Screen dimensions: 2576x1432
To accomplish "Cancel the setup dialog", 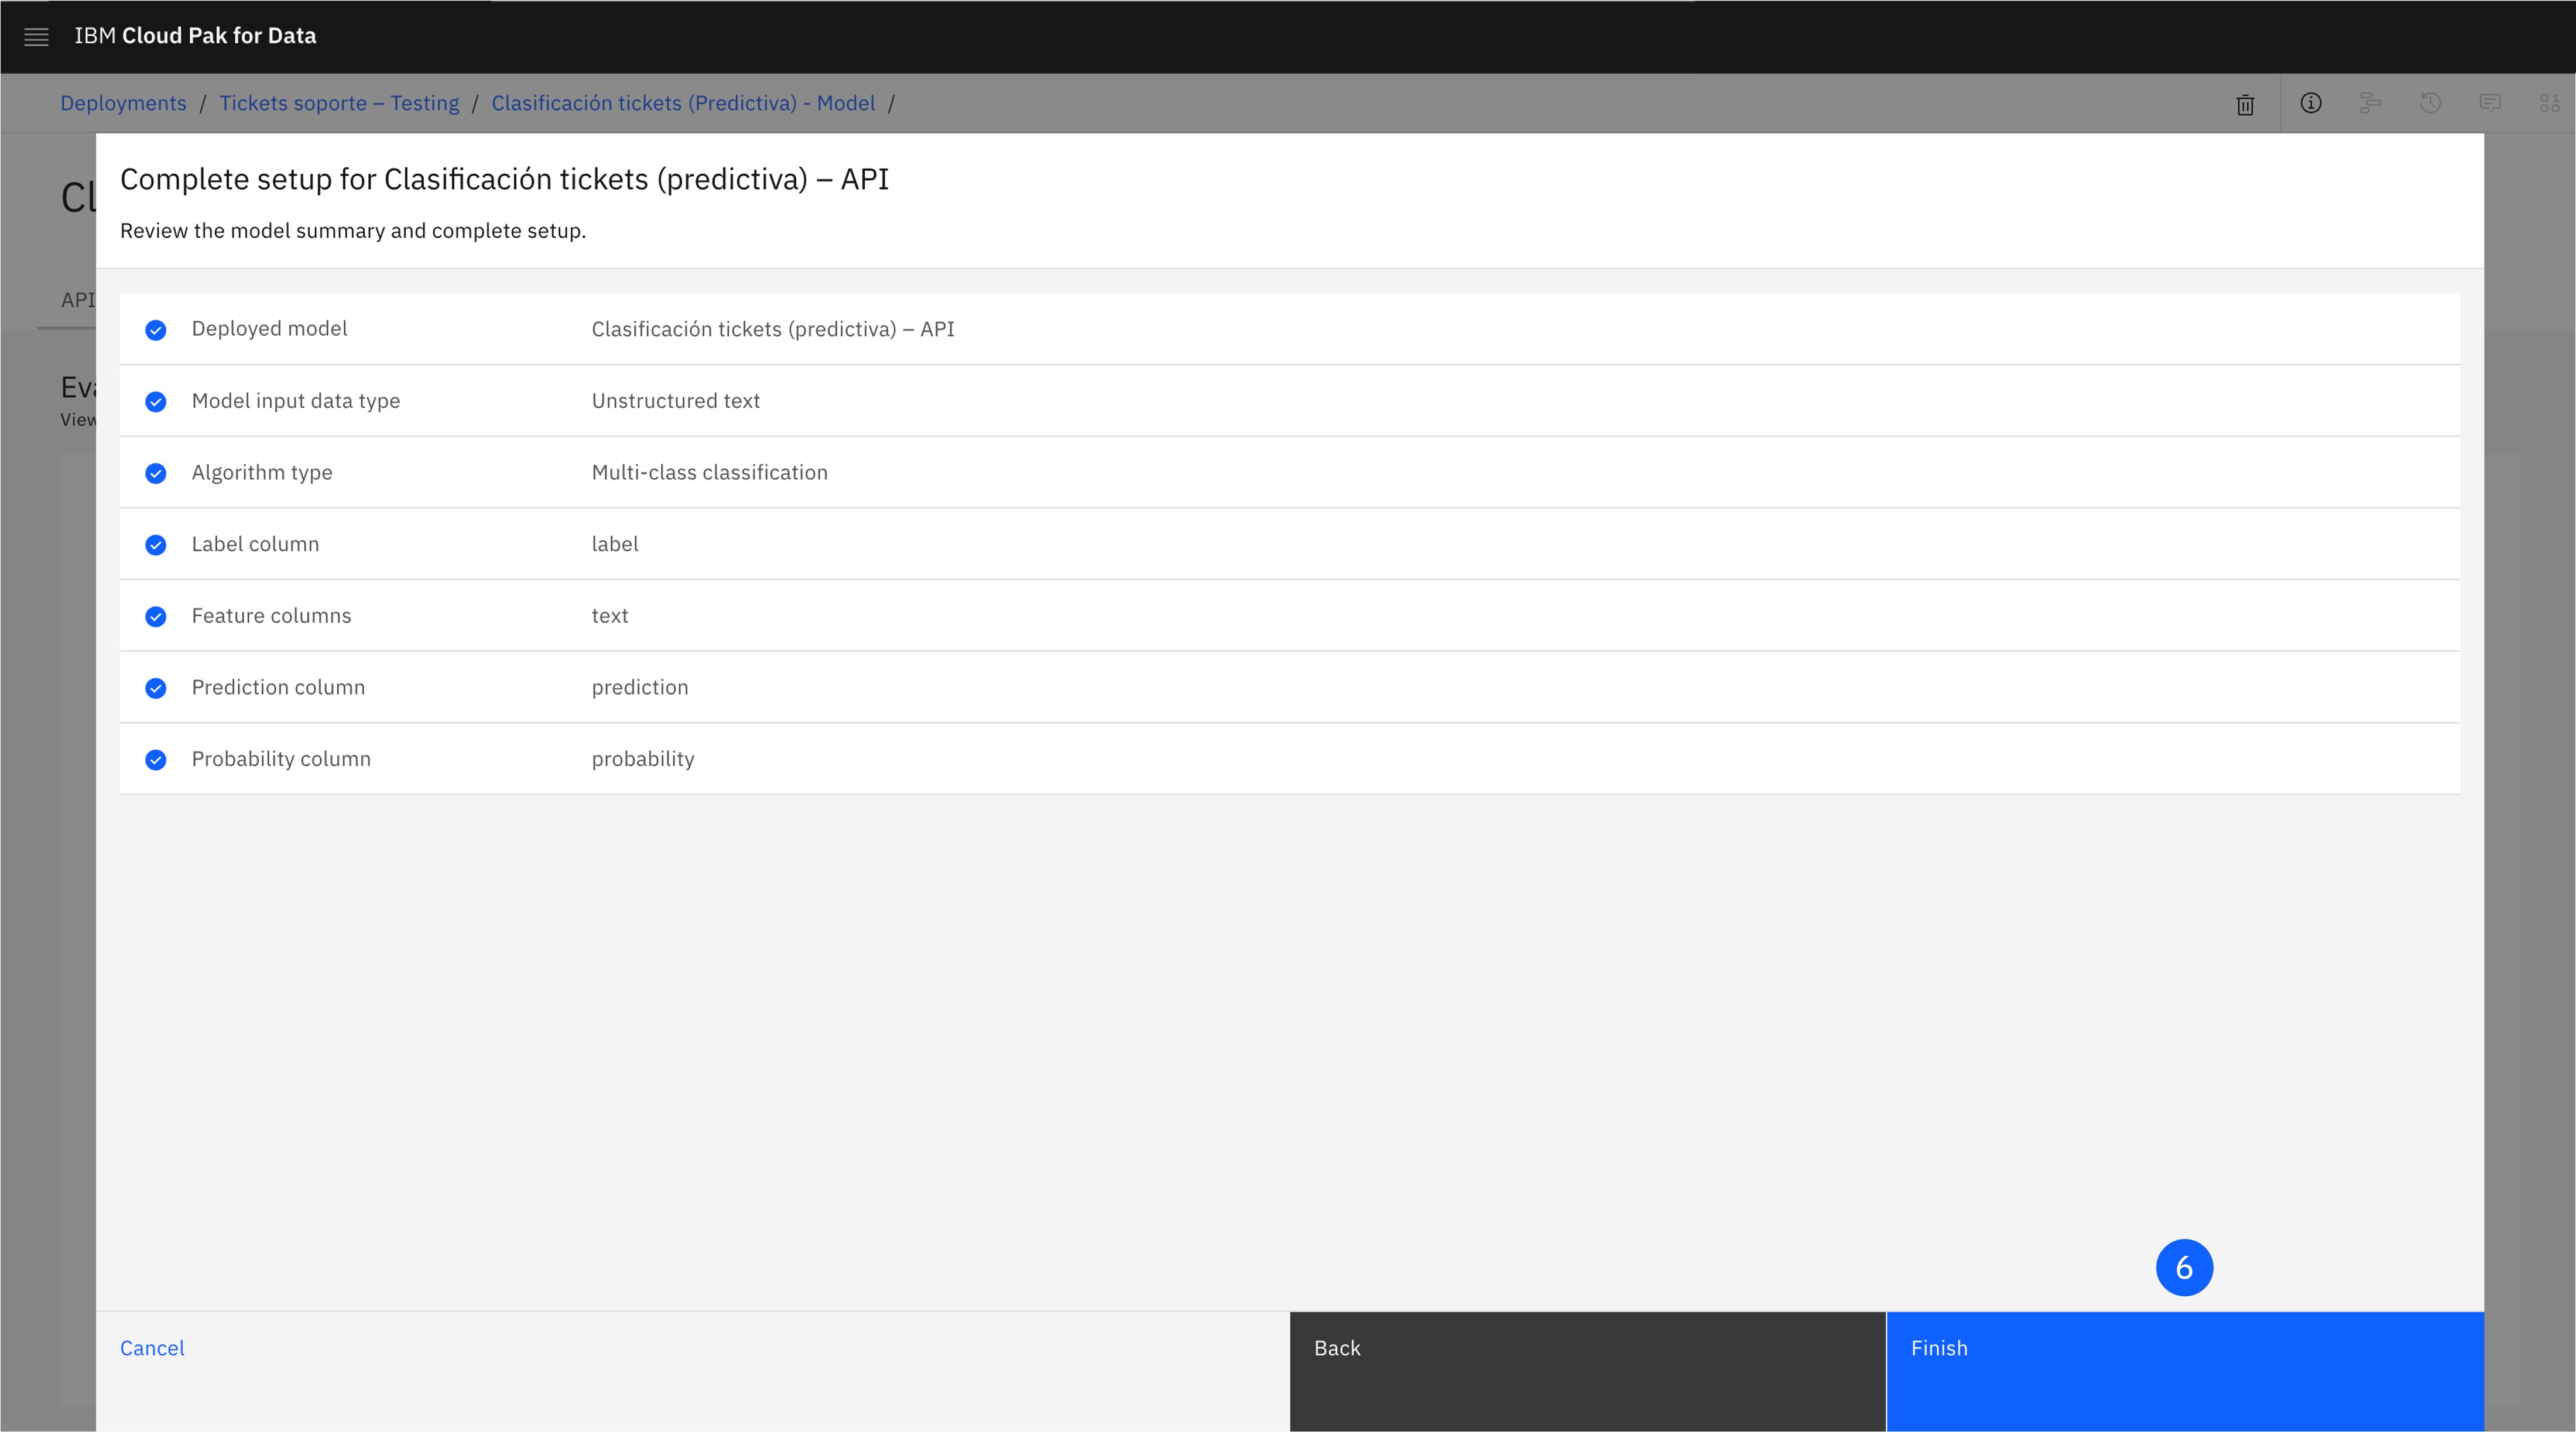I will pyautogui.click(x=152, y=1348).
